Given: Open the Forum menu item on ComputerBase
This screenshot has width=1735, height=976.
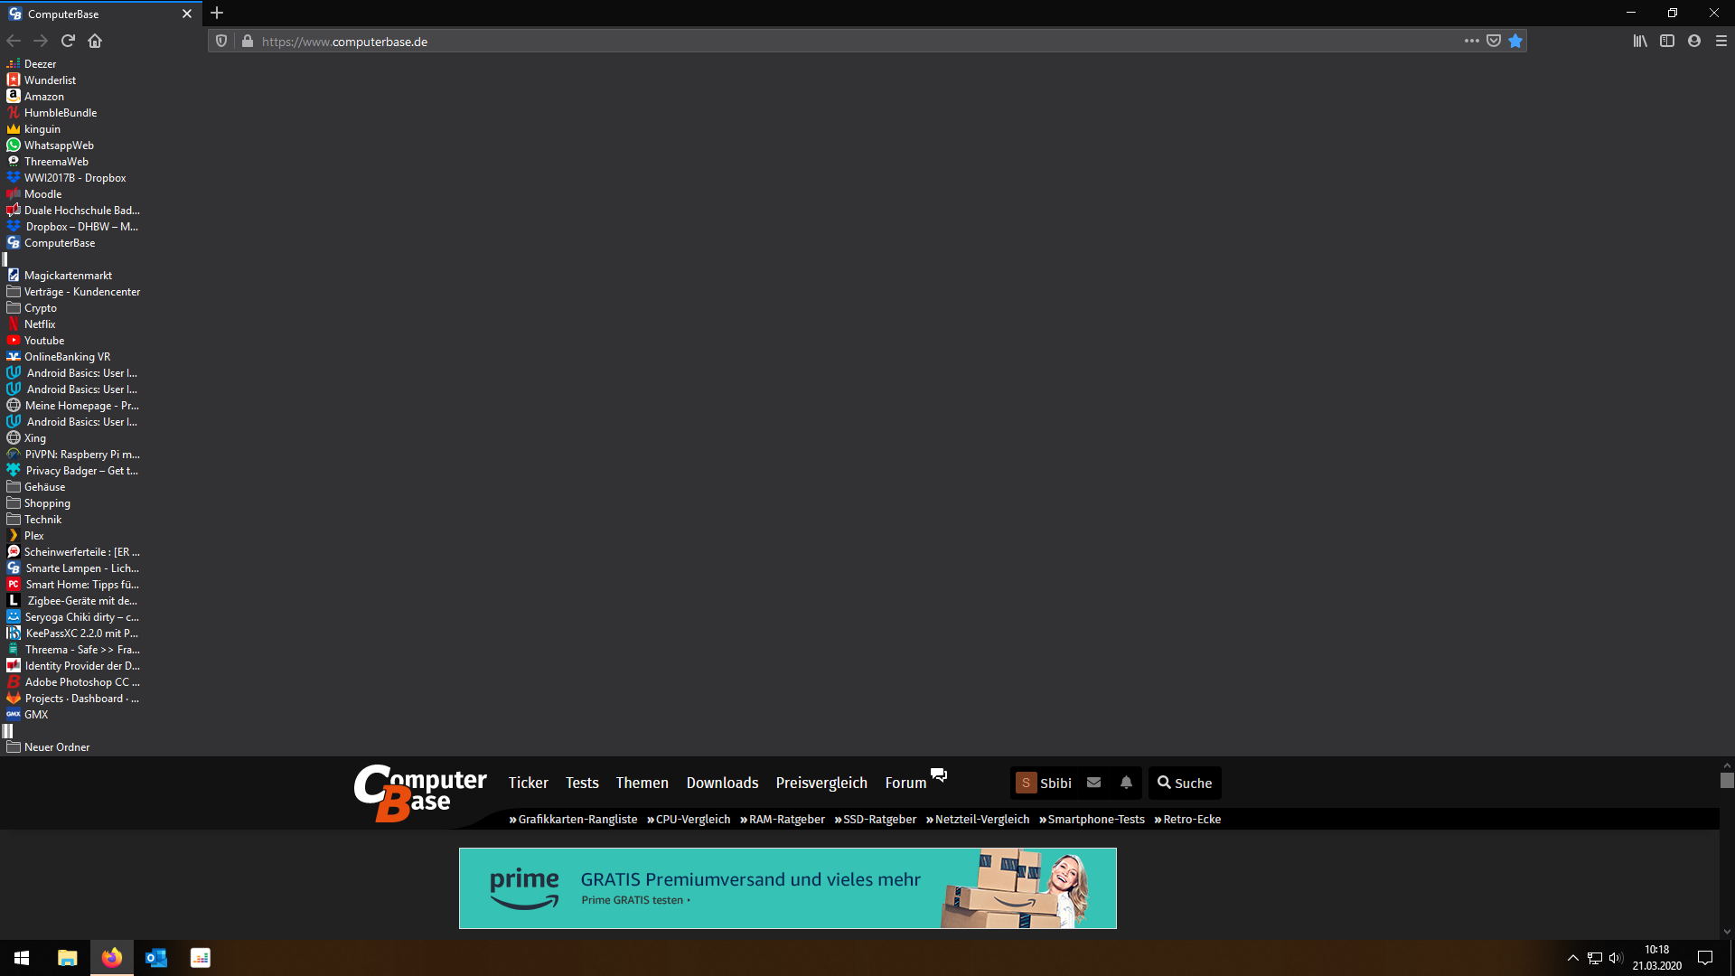Looking at the screenshot, I should 905,783.
